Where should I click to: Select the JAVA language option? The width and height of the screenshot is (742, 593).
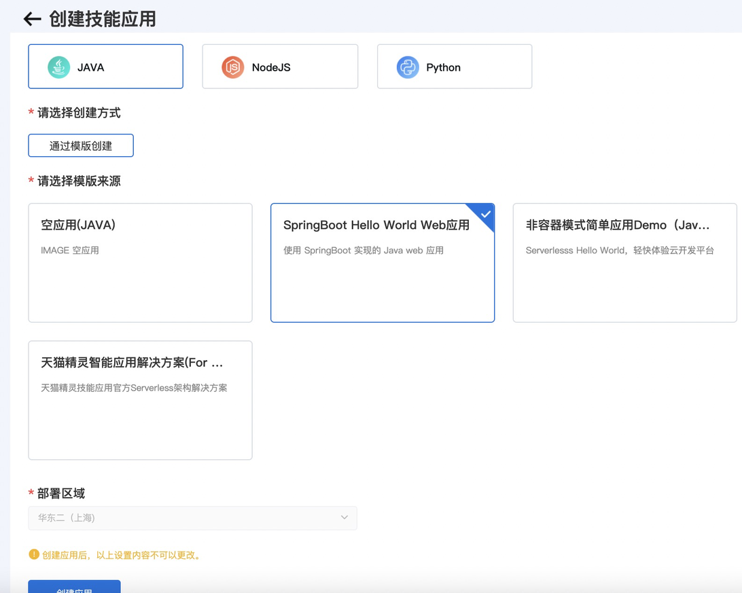(x=105, y=66)
